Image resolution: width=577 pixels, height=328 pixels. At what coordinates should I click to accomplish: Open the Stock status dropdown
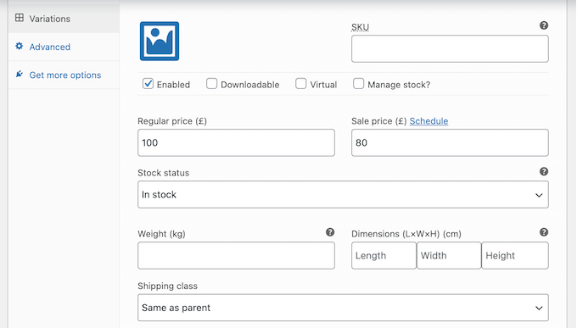pyautogui.click(x=343, y=195)
